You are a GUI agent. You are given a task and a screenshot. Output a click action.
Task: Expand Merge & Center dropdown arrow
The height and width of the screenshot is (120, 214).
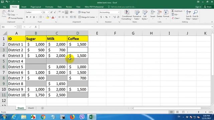[97, 17]
